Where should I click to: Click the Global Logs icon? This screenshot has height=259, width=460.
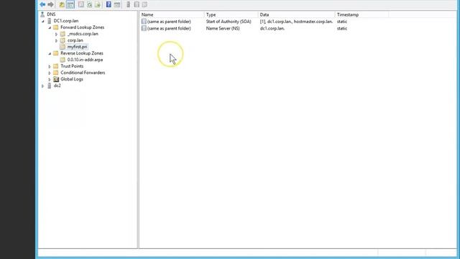tap(56, 79)
